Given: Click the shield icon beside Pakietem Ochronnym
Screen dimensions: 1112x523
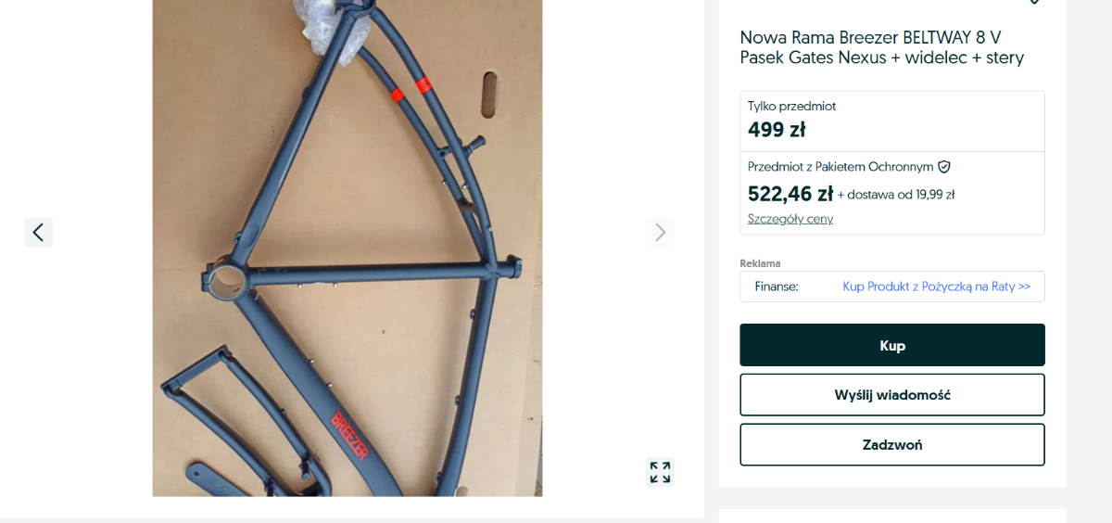Looking at the screenshot, I should click(x=944, y=167).
